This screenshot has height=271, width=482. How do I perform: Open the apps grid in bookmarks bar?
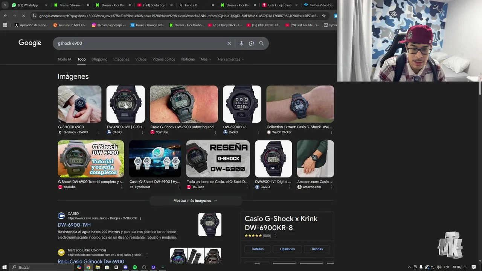(x=5, y=25)
